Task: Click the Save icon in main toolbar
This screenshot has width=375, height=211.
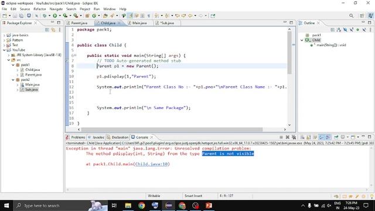Action: (15, 16)
